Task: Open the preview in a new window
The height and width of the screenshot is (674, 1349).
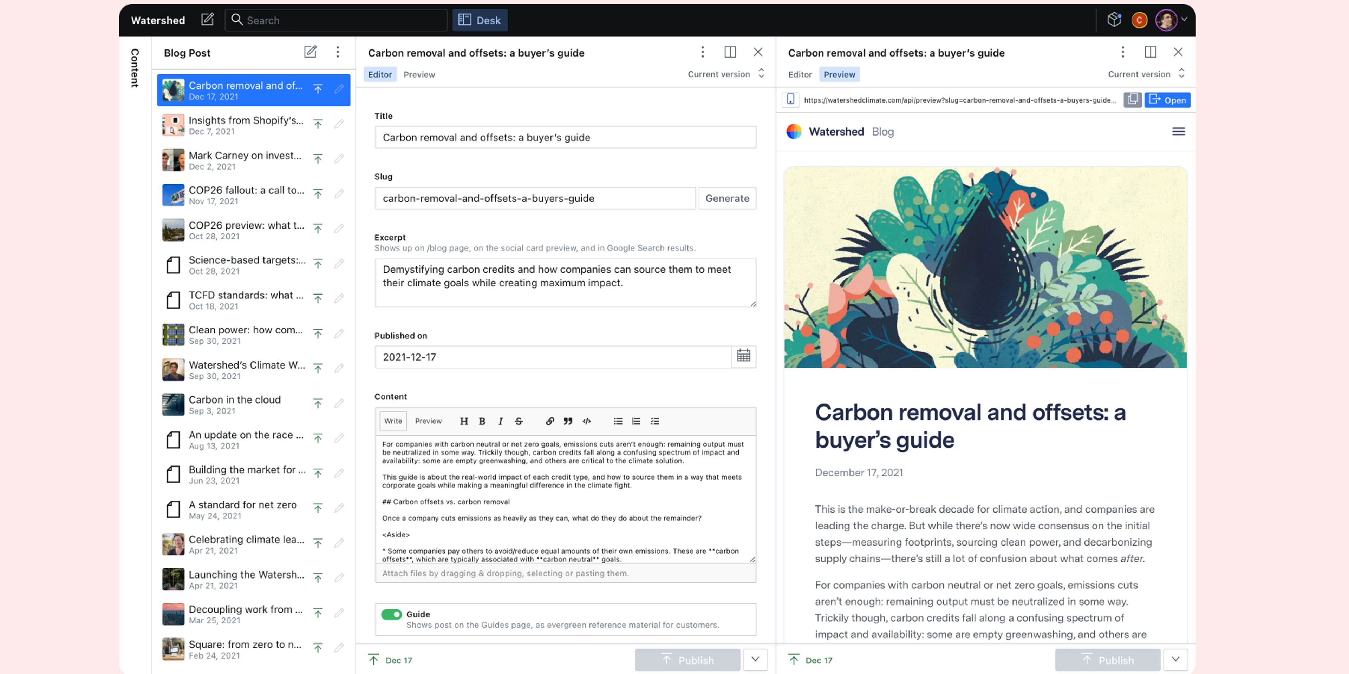Action: (1167, 100)
